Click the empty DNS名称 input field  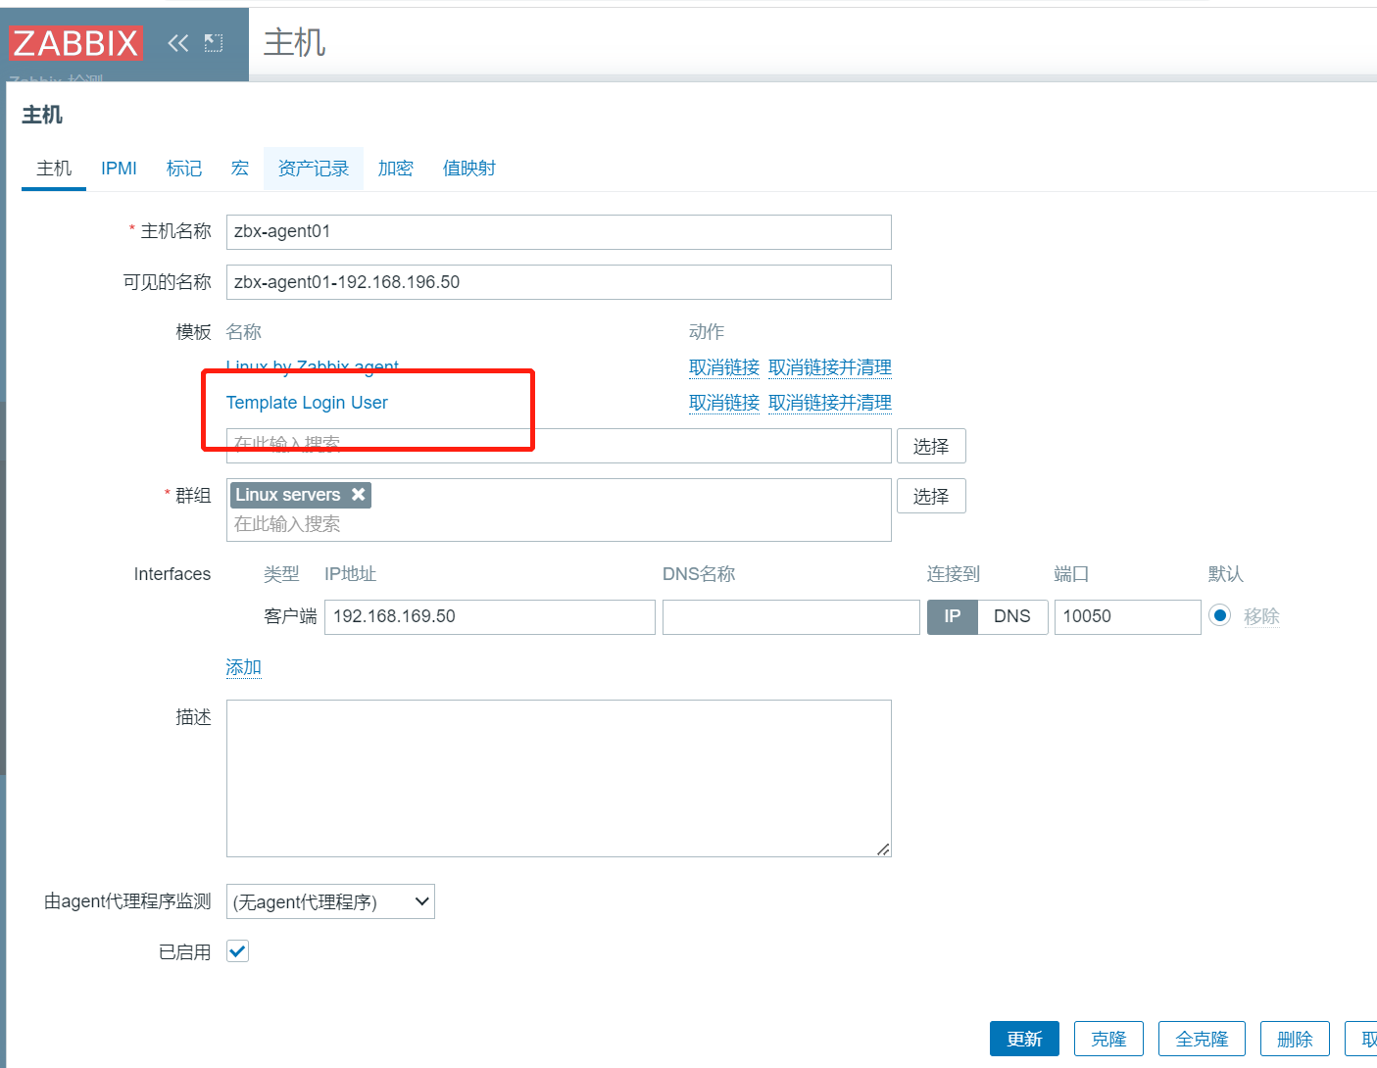(x=791, y=617)
